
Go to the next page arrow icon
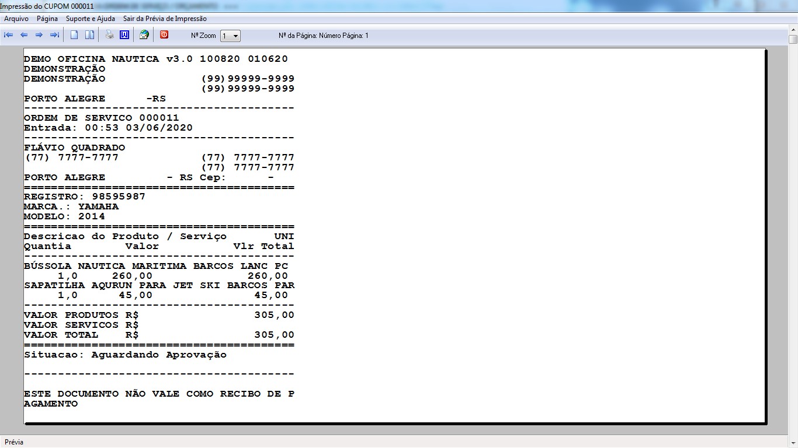point(39,35)
